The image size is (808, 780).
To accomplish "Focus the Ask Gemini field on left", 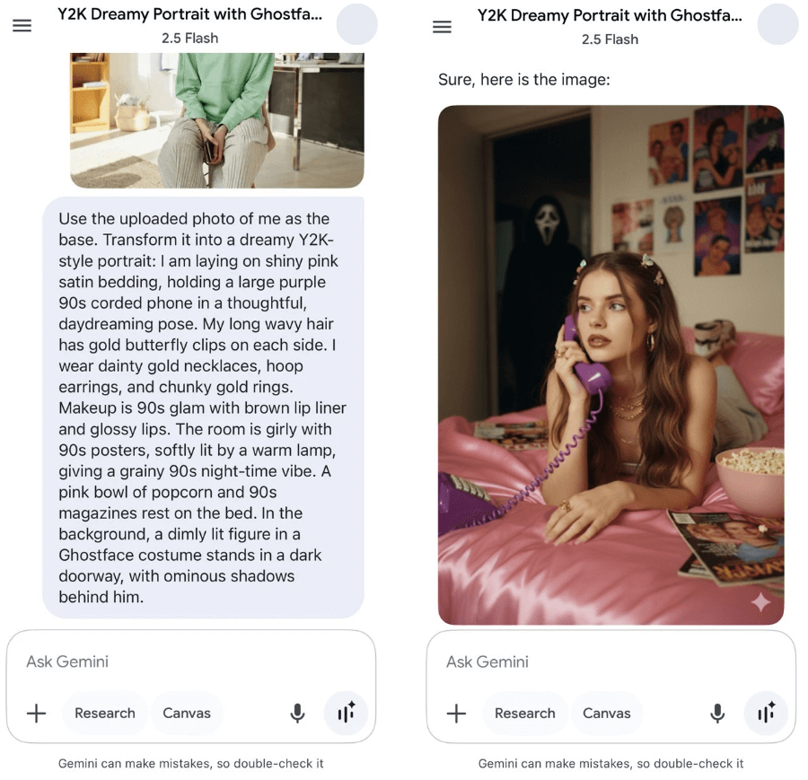I will (x=190, y=662).
